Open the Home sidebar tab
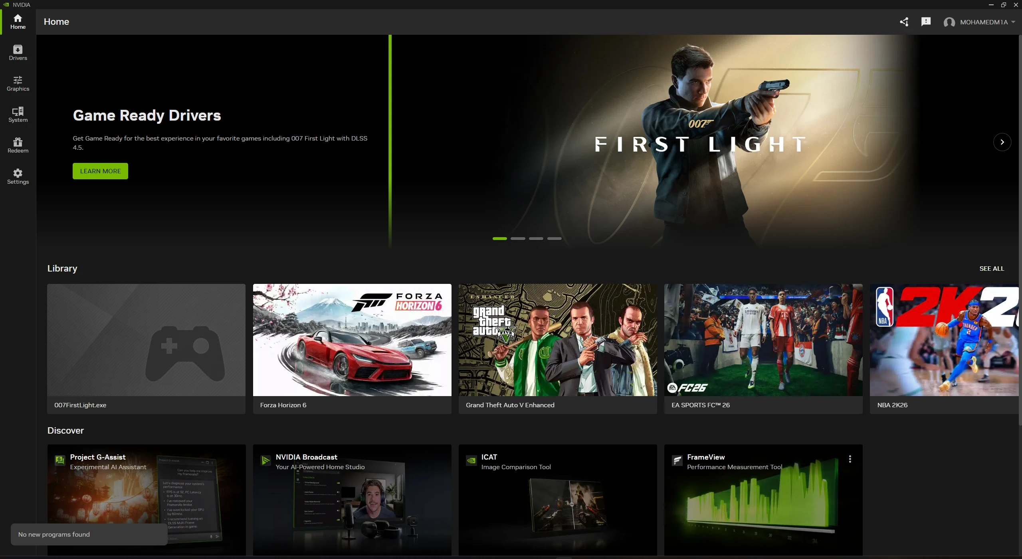This screenshot has width=1022, height=559. tap(18, 22)
